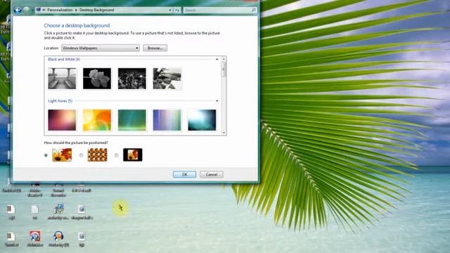Click the stretched sunflower position preview
This screenshot has width=450, height=253.
62,155
